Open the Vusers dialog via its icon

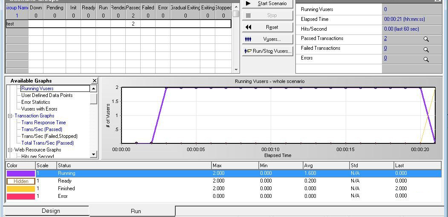[249, 39]
